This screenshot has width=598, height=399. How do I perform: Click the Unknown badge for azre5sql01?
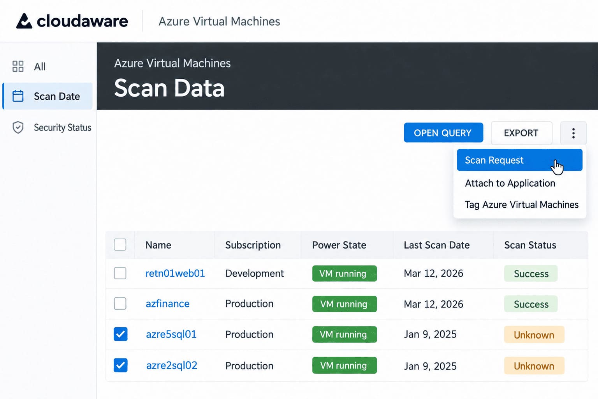pos(534,335)
